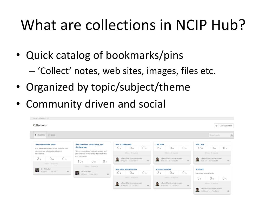
Task: Click the Home breadcrumb link
Action: click(x=35, y=118)
